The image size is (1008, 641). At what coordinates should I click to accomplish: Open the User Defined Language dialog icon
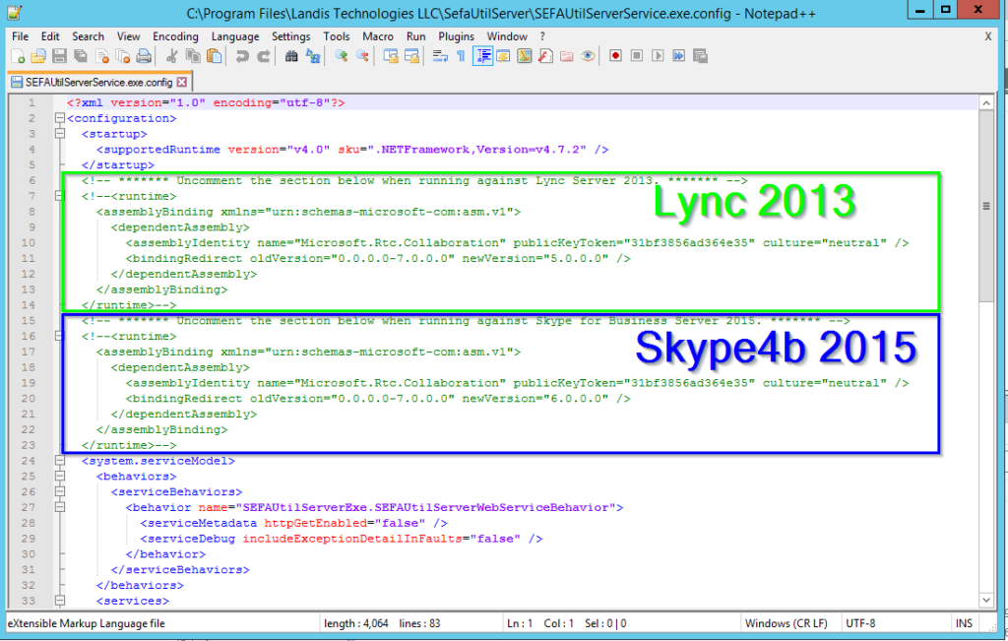point(503,56)
